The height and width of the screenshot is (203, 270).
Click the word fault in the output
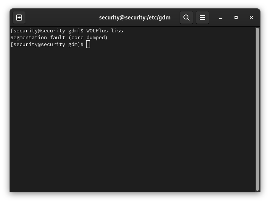point(58,37)
